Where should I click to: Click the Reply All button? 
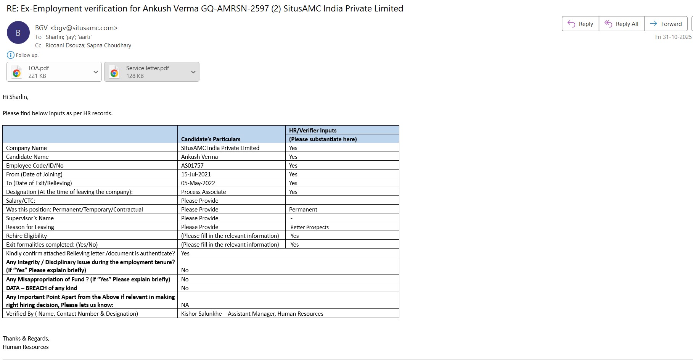[621, 24]
